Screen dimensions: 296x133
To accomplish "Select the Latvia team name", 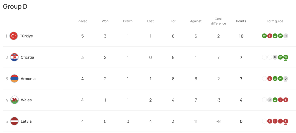I will pos(26,121).
